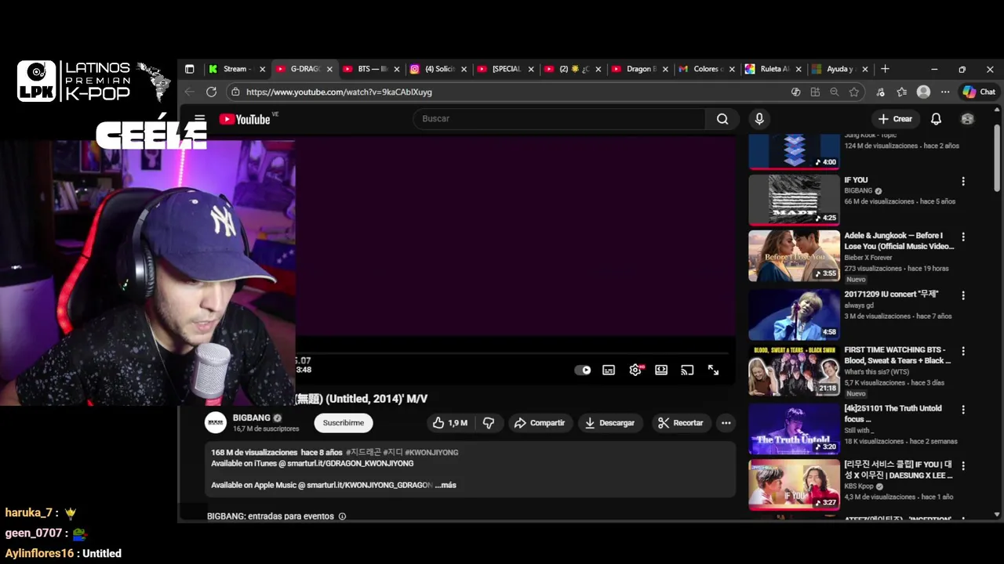Open info icon beside entradas para eventos
Viewport: 1004px width, 564px height.
click(342, 516)
